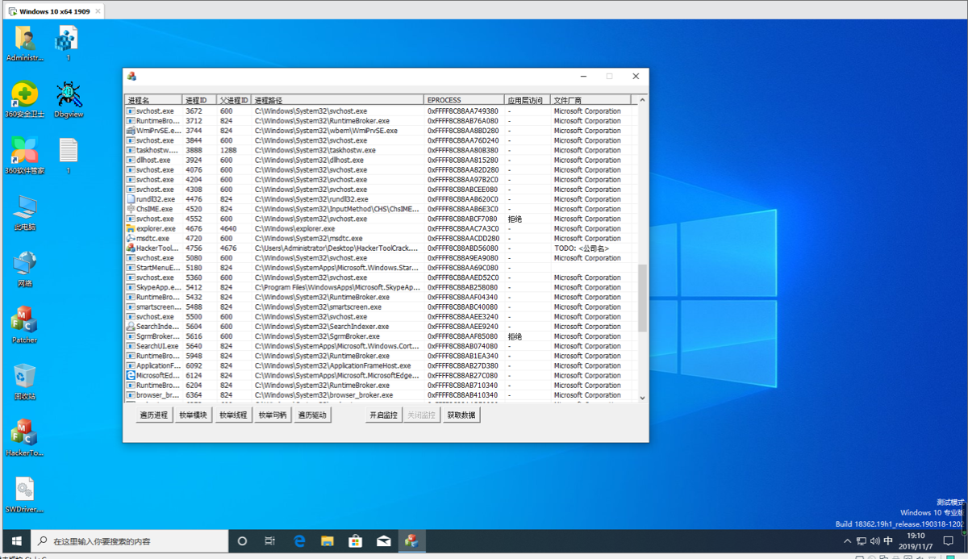The image size is (968, 559).
Task: Select the SWDriver file desktop icon
Action: click(24, 494)
